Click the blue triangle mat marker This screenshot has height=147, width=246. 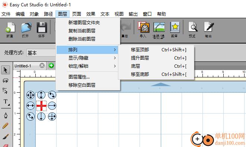coord(160,84)
